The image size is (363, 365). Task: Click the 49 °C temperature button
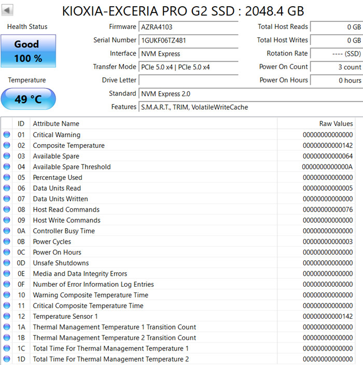(28, 99)
